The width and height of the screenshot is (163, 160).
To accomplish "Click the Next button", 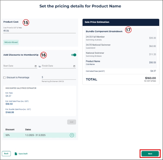I will tap(150, 154).
